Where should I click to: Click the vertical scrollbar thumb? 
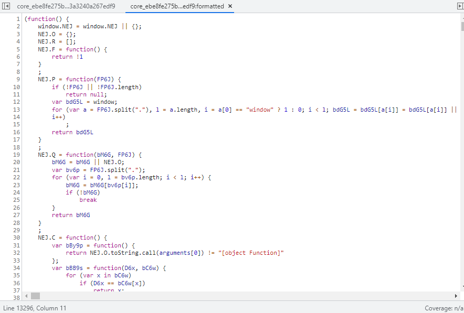[462, 26]
